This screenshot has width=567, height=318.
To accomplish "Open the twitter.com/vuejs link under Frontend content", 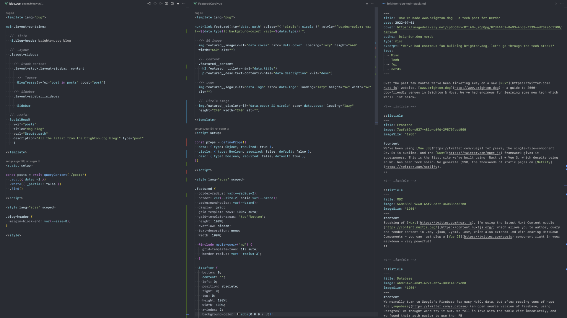I will [x=457, y=148].
